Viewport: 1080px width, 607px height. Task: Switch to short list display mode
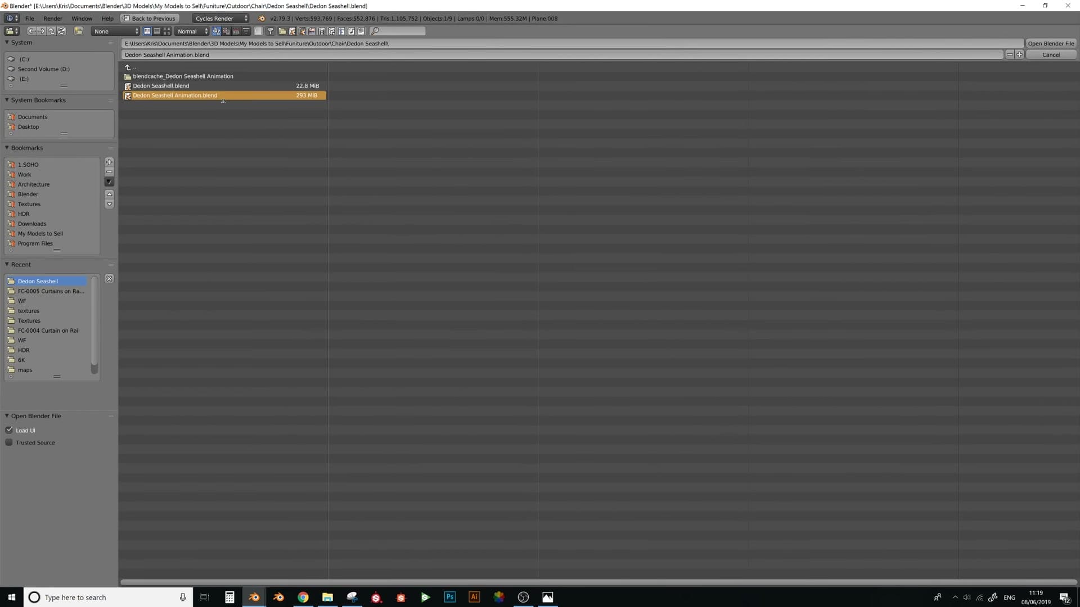[147, 31]
